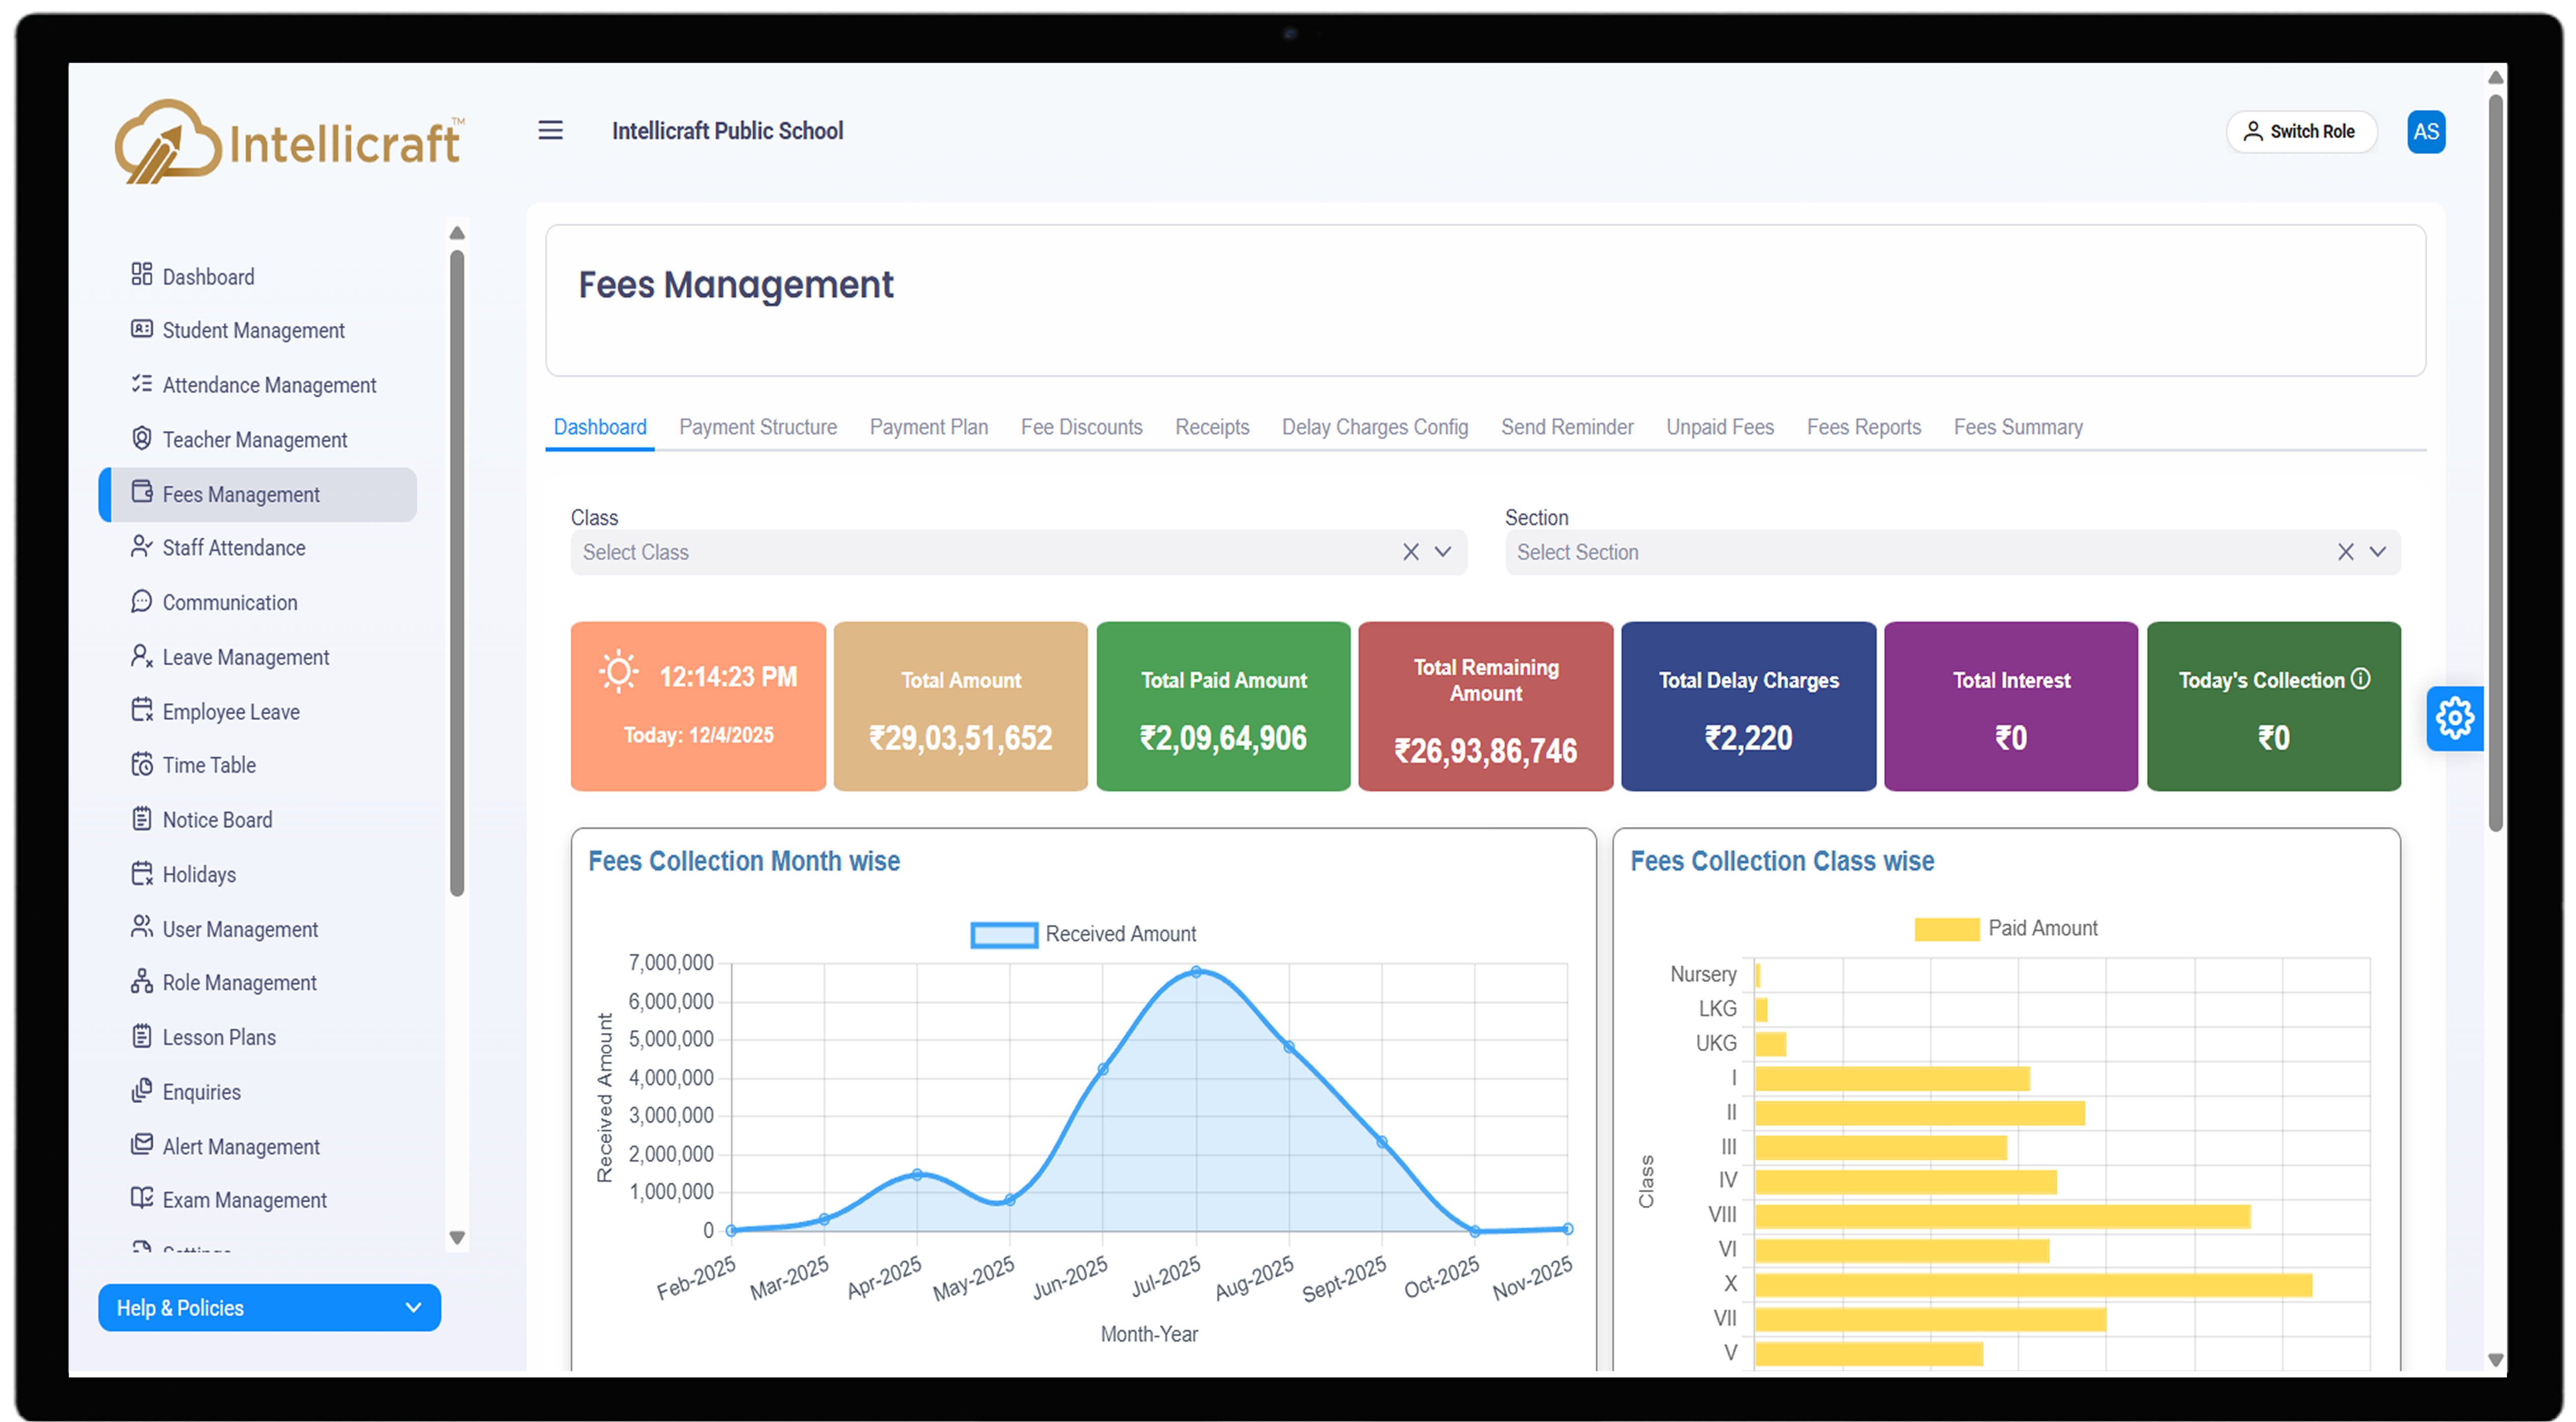The width and height of the screenshot is (2576, 1422).
Task: Clear the selected Class with the X
Action: [1411, 551]
